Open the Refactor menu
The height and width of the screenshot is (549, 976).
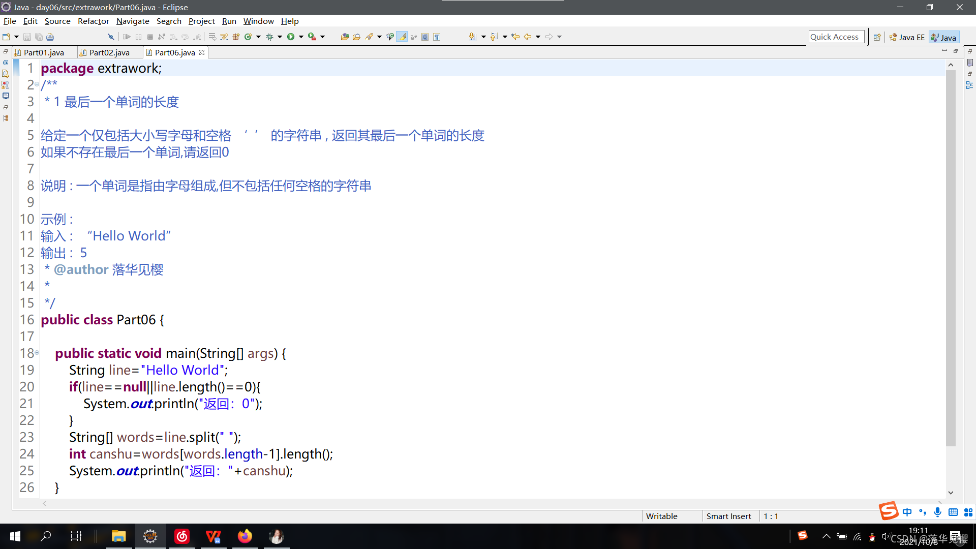coord(93,21)
